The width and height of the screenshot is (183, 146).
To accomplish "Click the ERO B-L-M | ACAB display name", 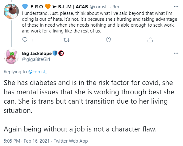I will point(55,7).
